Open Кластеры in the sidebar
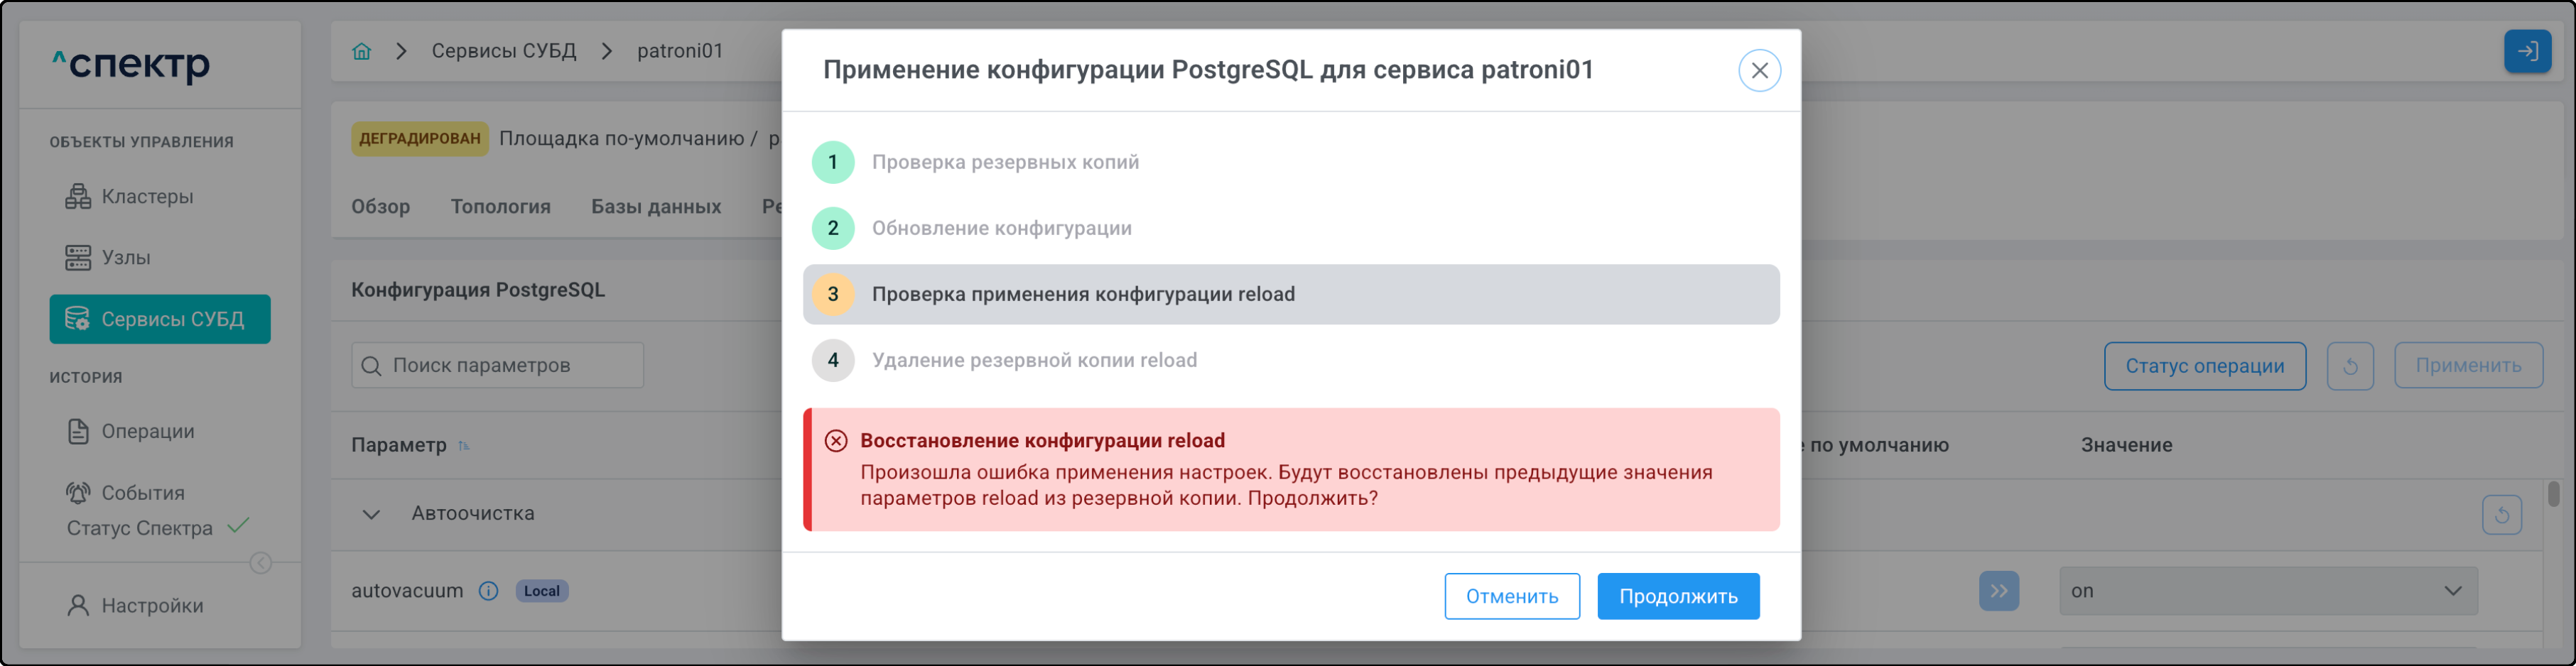Screen dimensions: 2576x666 click(147, 197)
